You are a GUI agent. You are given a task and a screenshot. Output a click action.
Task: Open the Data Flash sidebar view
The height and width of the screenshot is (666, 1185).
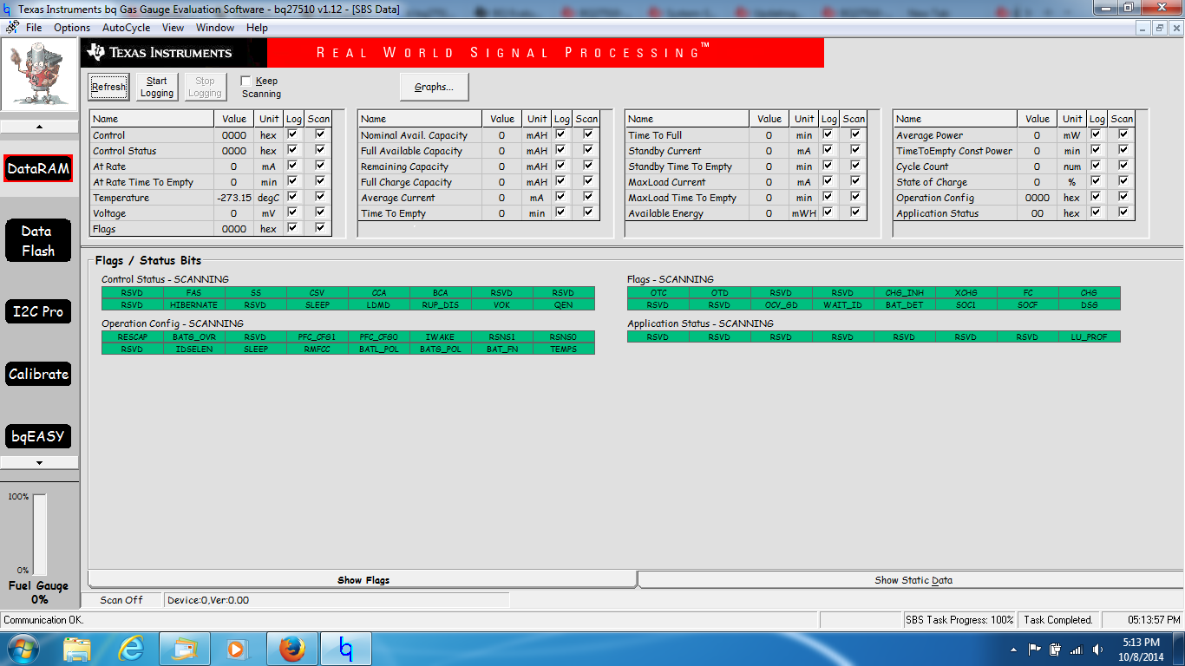click(x=38, y=241)
